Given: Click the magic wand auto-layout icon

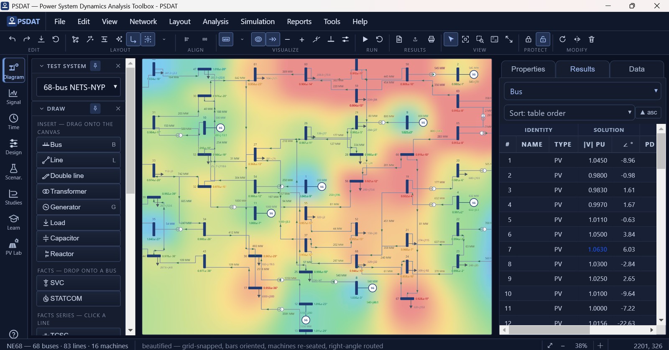Looking at the screenshot, I should (x=90, y=39).
